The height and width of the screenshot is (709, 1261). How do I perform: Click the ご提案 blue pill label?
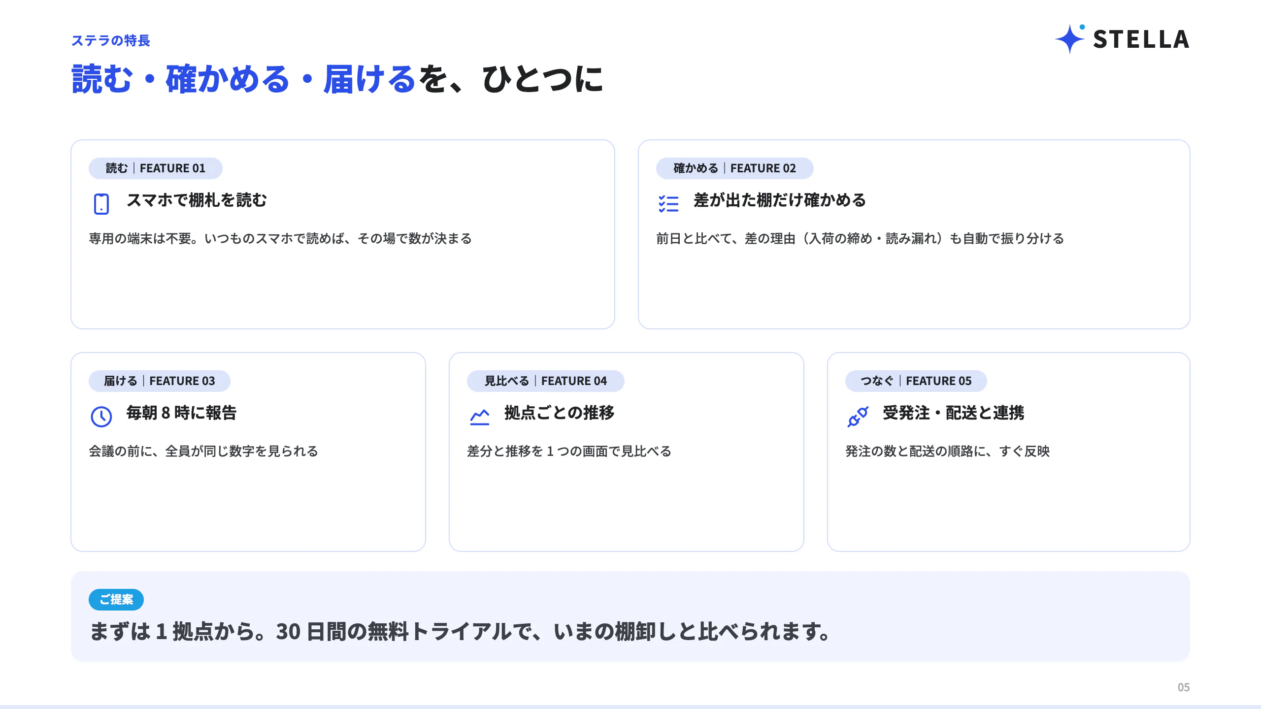click(x=116, y=600)
